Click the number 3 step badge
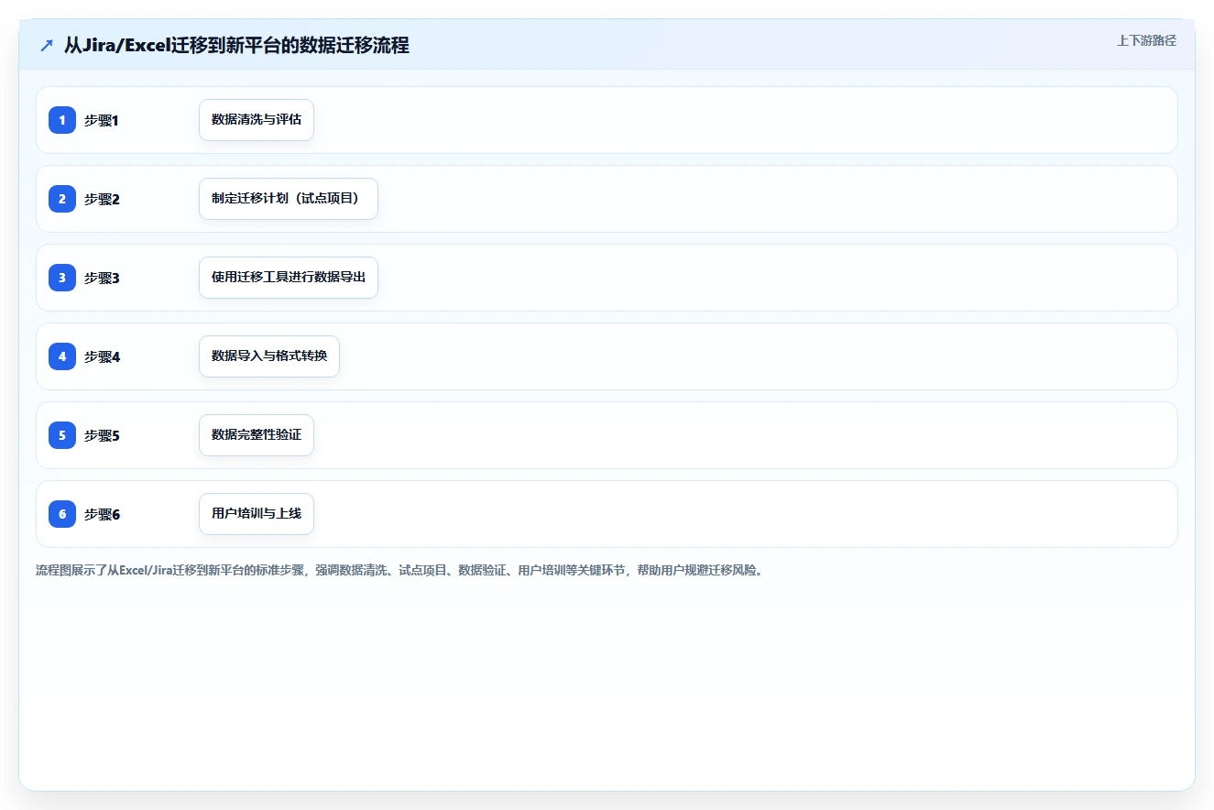Viewport: 1214px width, 810px height. [62, 278]
